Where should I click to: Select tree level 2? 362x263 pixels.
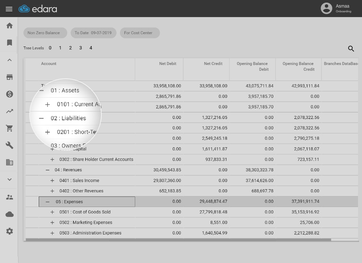(70, 48)
